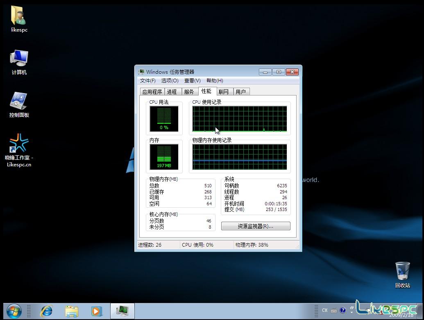Launch Windows Media Player from the taskbar
424x320 pixels.
point(97,311)
